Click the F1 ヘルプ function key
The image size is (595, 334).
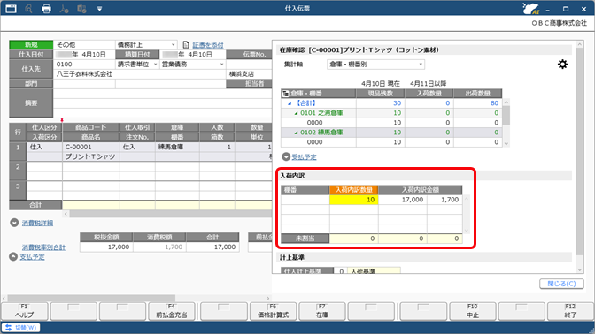click(25, 311)
